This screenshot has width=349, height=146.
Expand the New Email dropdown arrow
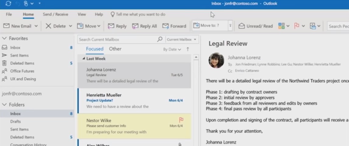[x=36, y=26]
